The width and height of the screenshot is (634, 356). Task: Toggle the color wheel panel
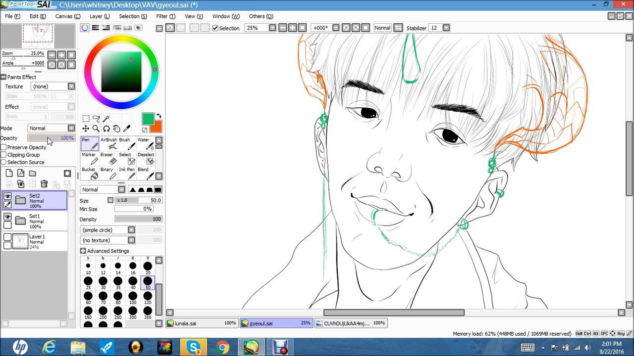coord(85,28)
